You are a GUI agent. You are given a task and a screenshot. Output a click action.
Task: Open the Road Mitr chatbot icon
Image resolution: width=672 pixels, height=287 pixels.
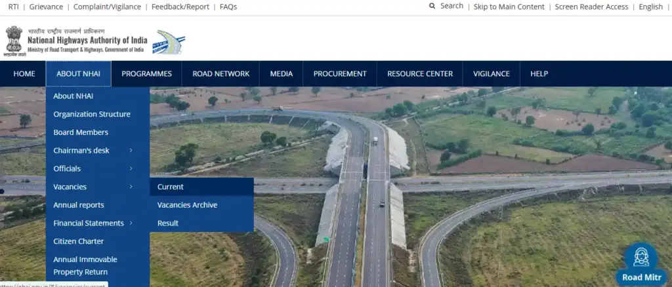coord(640,259)
